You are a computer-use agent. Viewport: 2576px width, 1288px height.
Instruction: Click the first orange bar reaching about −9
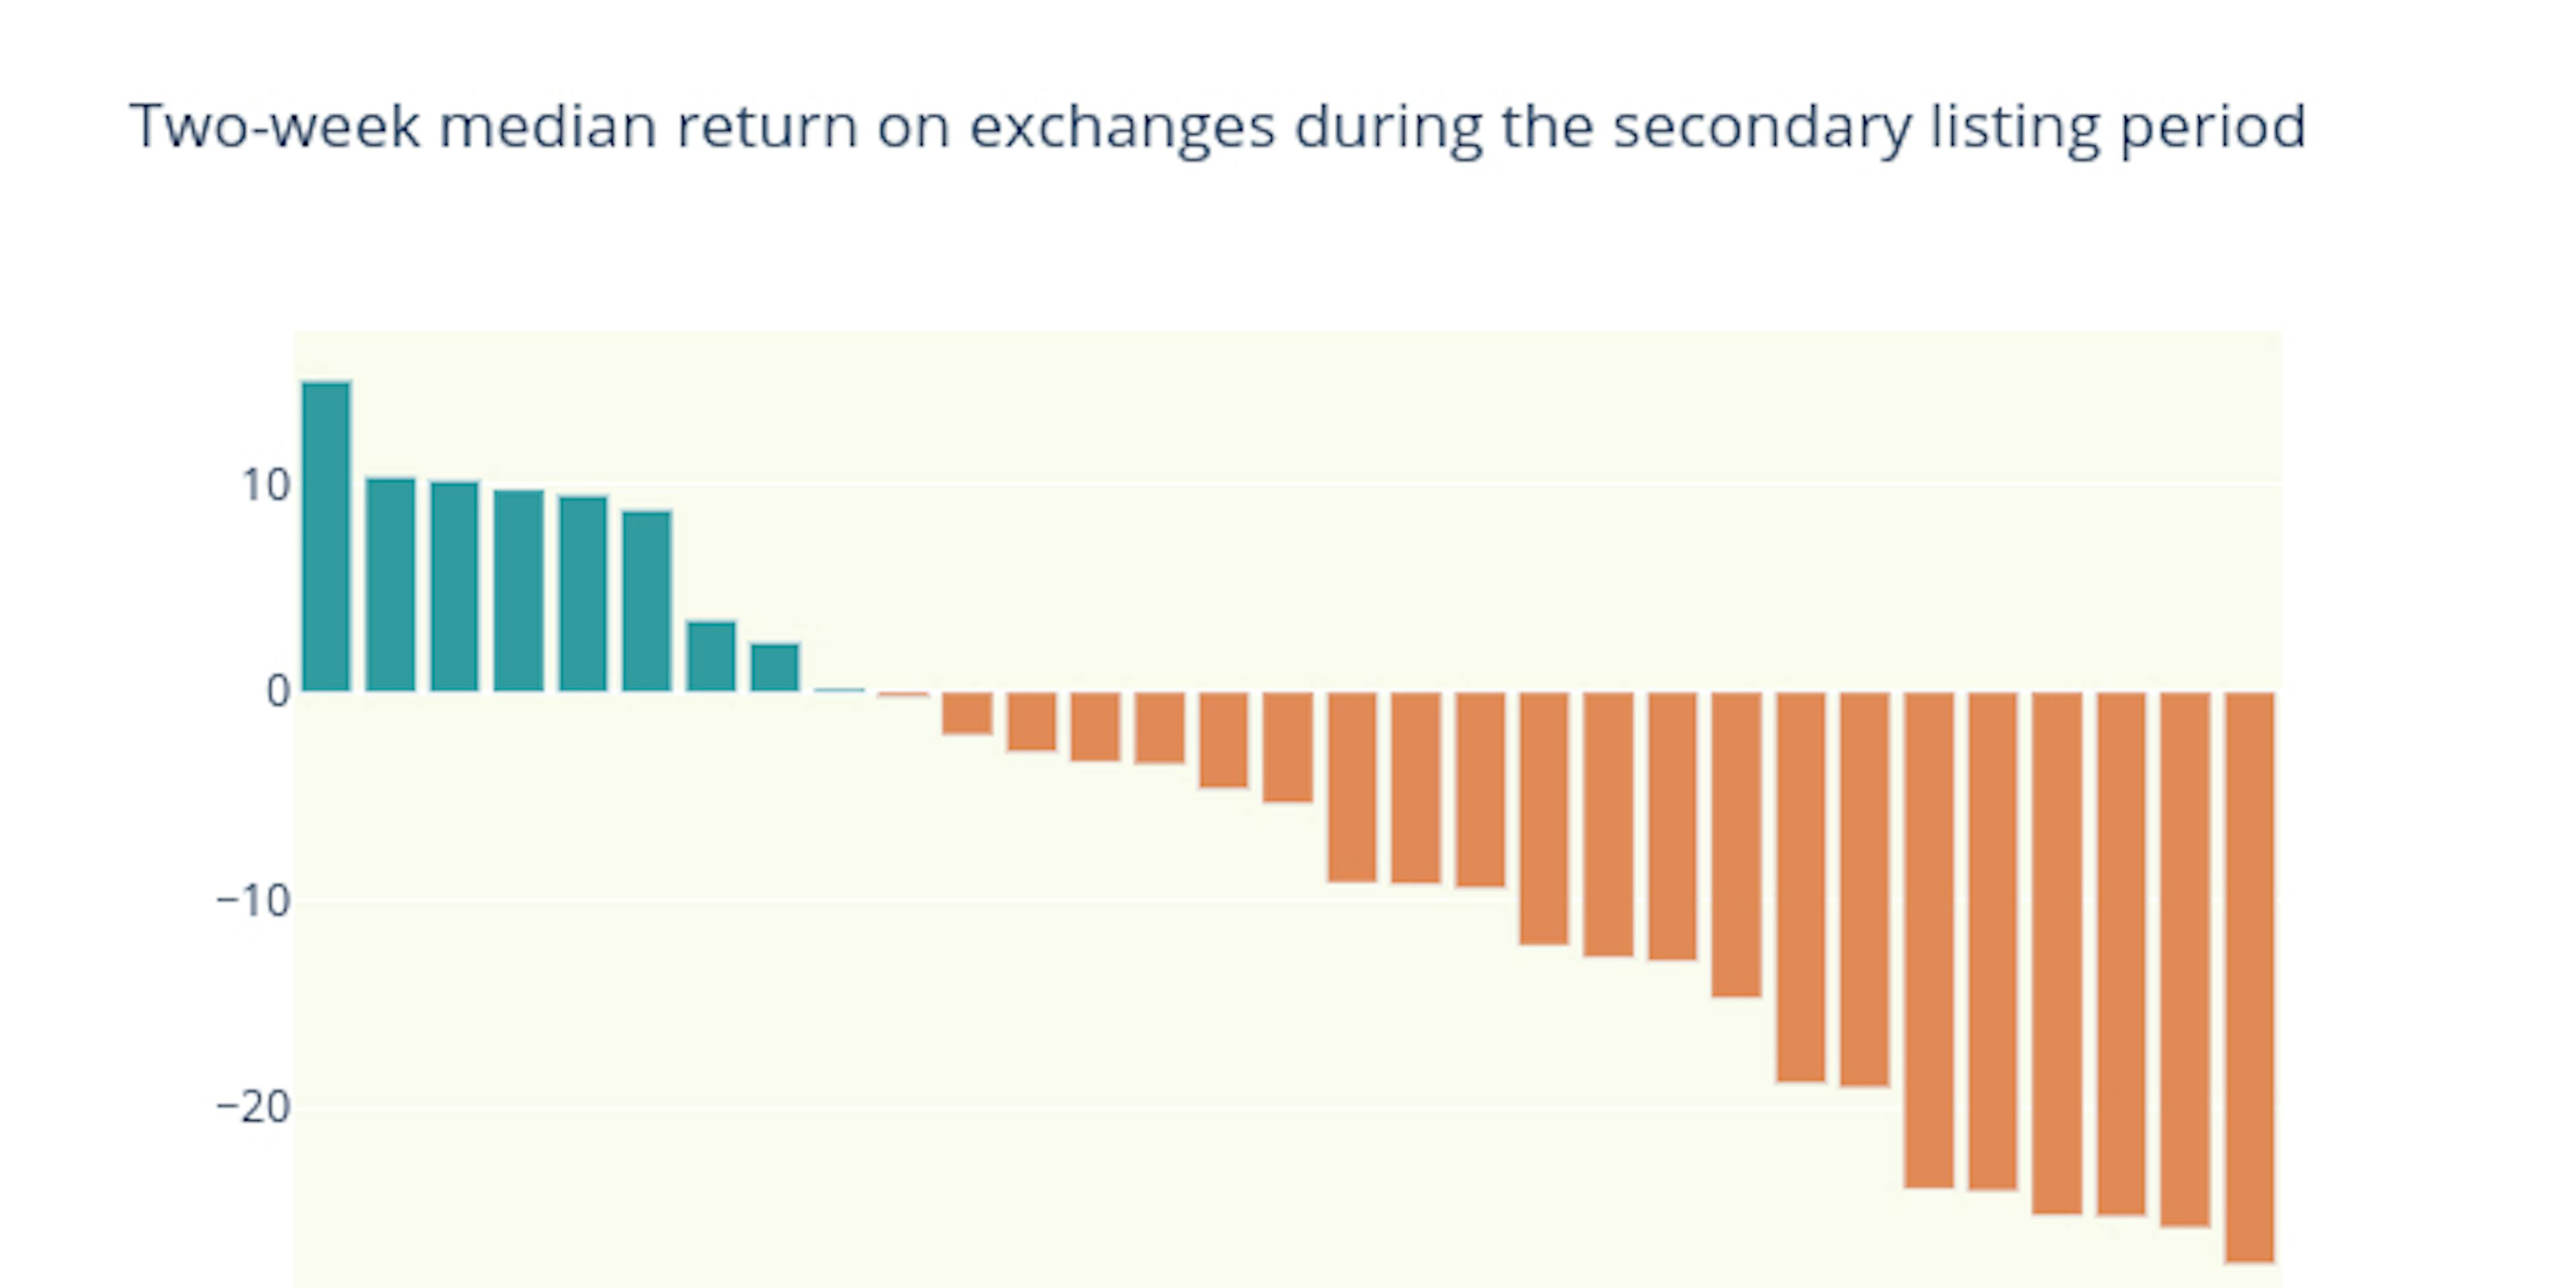pos(1352,787)
